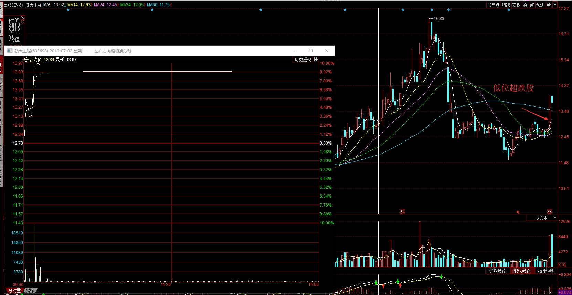This screenshot has height=295, width=572.
Task: Maximize the 航天工程 intraday popup window
Action: click(x=311, y=51)
